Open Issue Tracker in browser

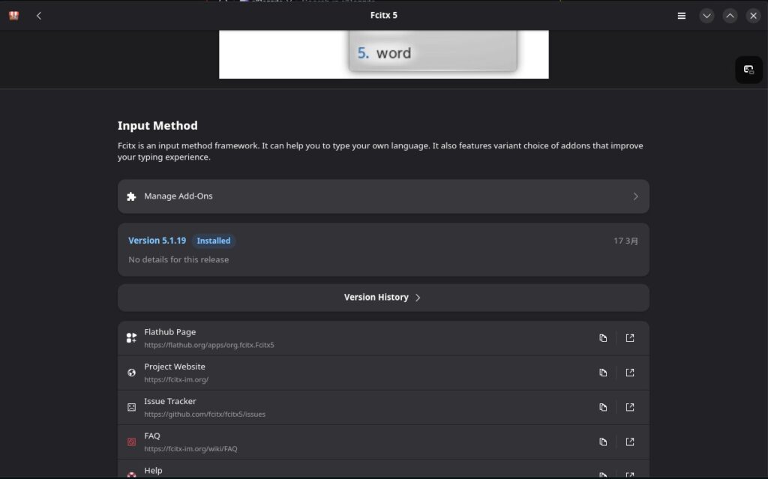(630, 407)
